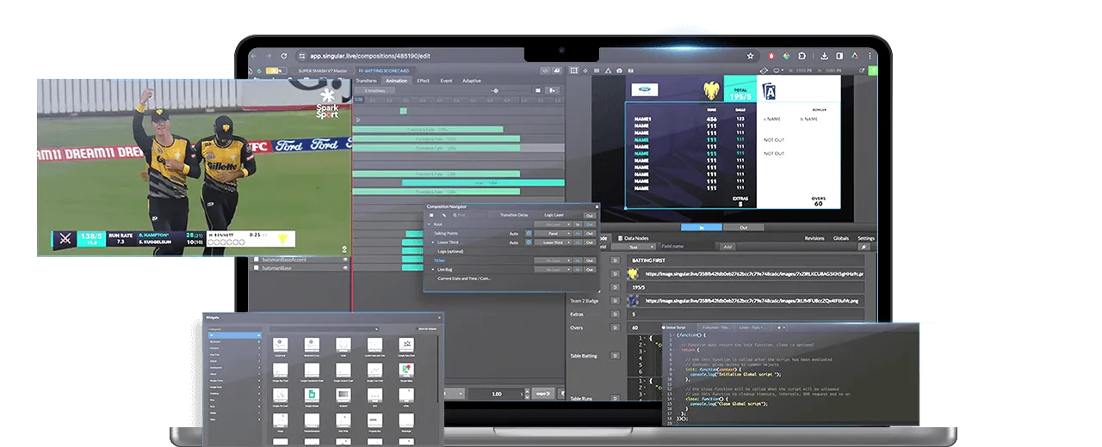
Task: Toggle the batsmanBase layer checkbox
Action: coord(256,268)
